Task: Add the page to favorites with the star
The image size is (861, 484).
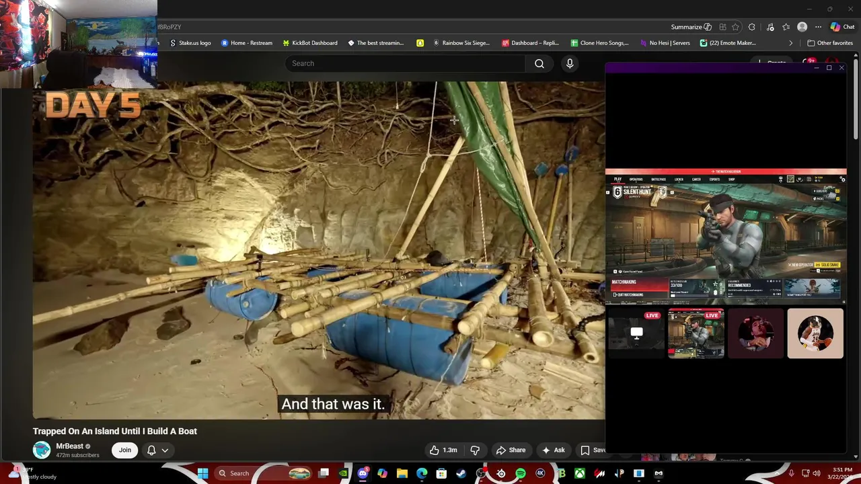Action: click(735, 27)
